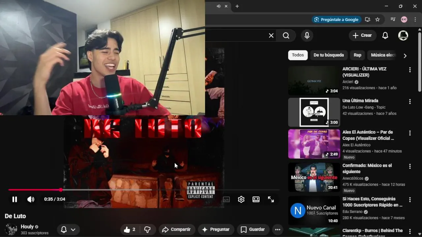Select the Todos filter chip

tap(298, 55)
